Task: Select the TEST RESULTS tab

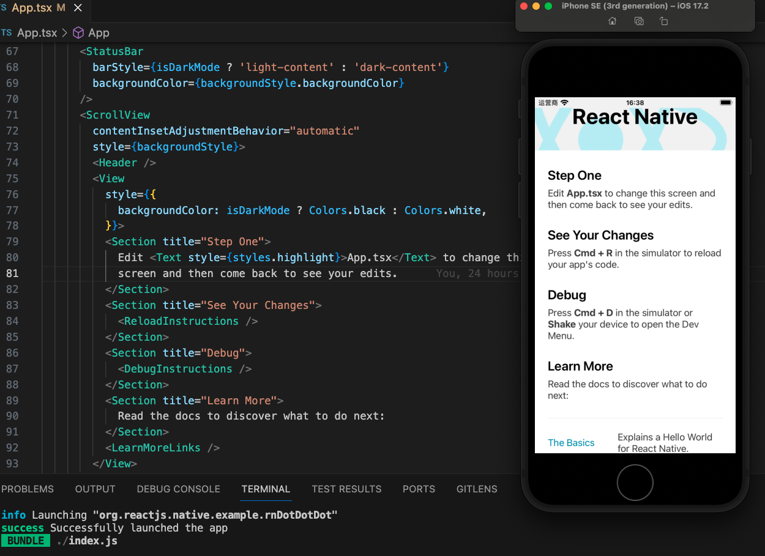Action: [346, 489]
